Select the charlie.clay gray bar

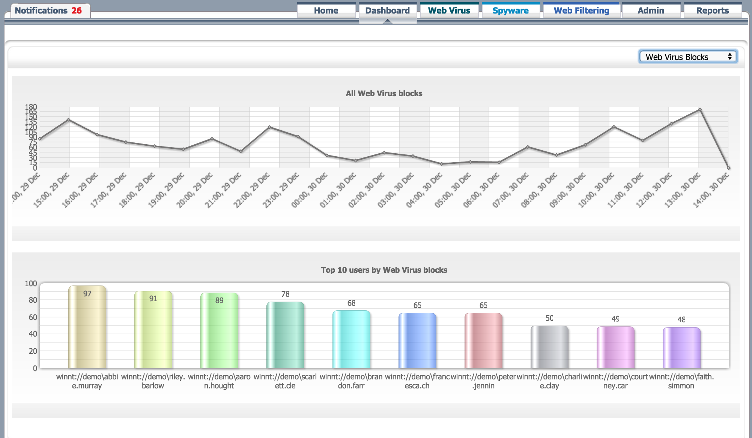[x=549, y=347]
